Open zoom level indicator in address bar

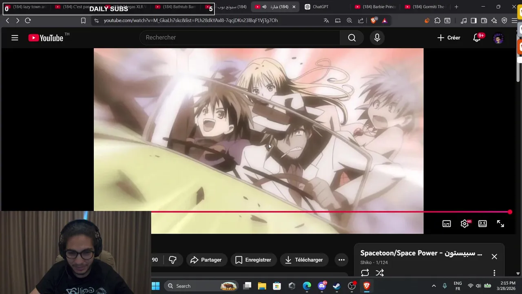(349, 20)
